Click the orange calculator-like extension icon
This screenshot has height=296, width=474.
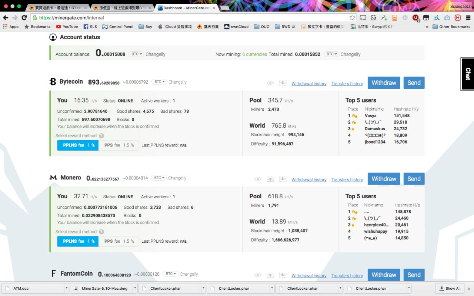395,17
